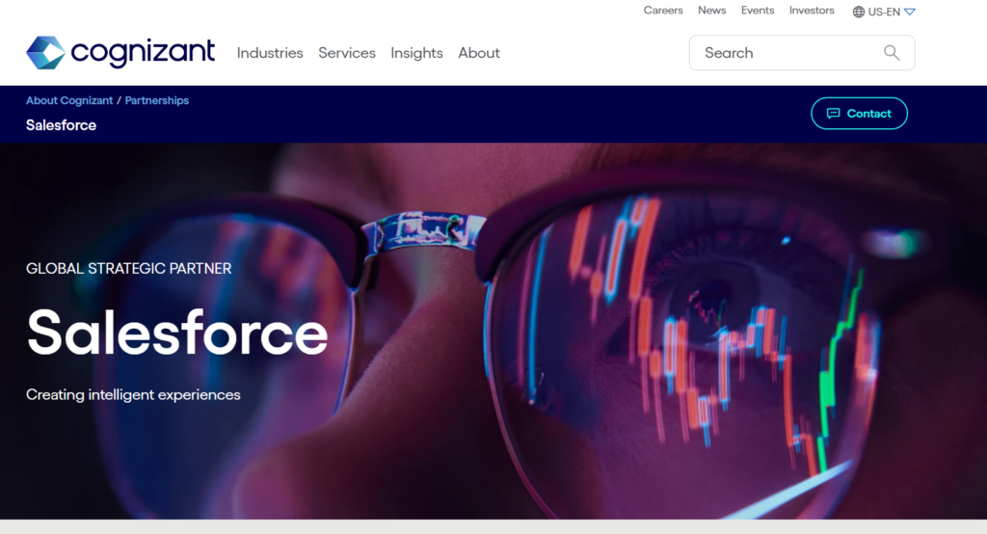Click the globe language icon
The height and width of the screenshot is (534, 987).
pos(858,12)
